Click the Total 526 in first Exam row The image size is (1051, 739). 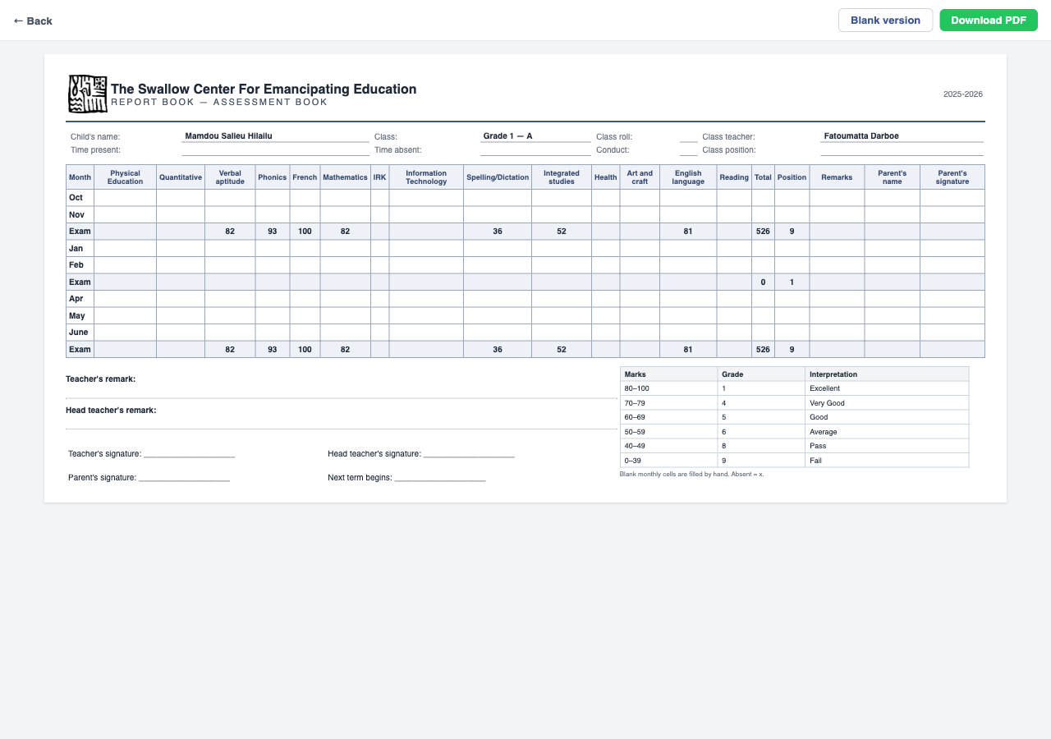point(763,232)
